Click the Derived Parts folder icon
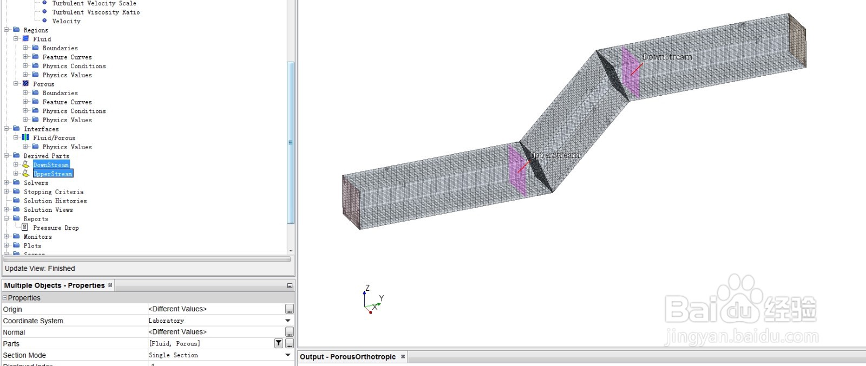This screenshot has height=366, width=866. click(x=16, y=156)
